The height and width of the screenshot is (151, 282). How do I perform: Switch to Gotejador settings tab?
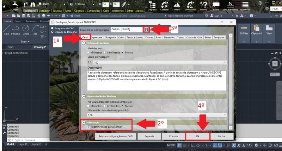coord(110,38)
